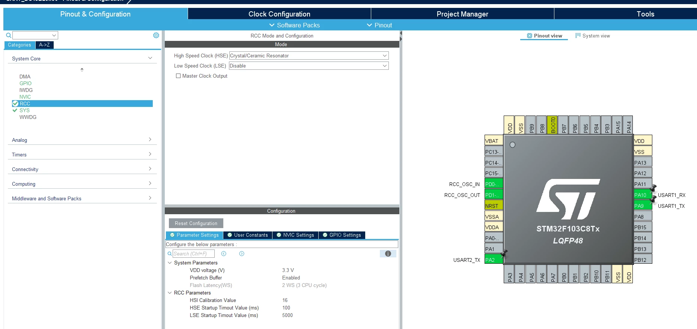The height and width of the screenshot is (329, 697).
Task: Enable the Master Clock Output checkbox
Action: point(178,76)
